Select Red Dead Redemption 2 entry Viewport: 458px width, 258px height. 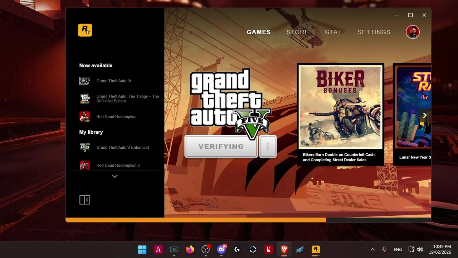click(x=118, y=166)
